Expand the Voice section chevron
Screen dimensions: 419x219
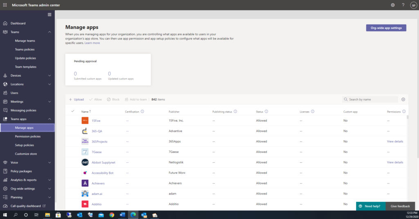pos(50,163)
